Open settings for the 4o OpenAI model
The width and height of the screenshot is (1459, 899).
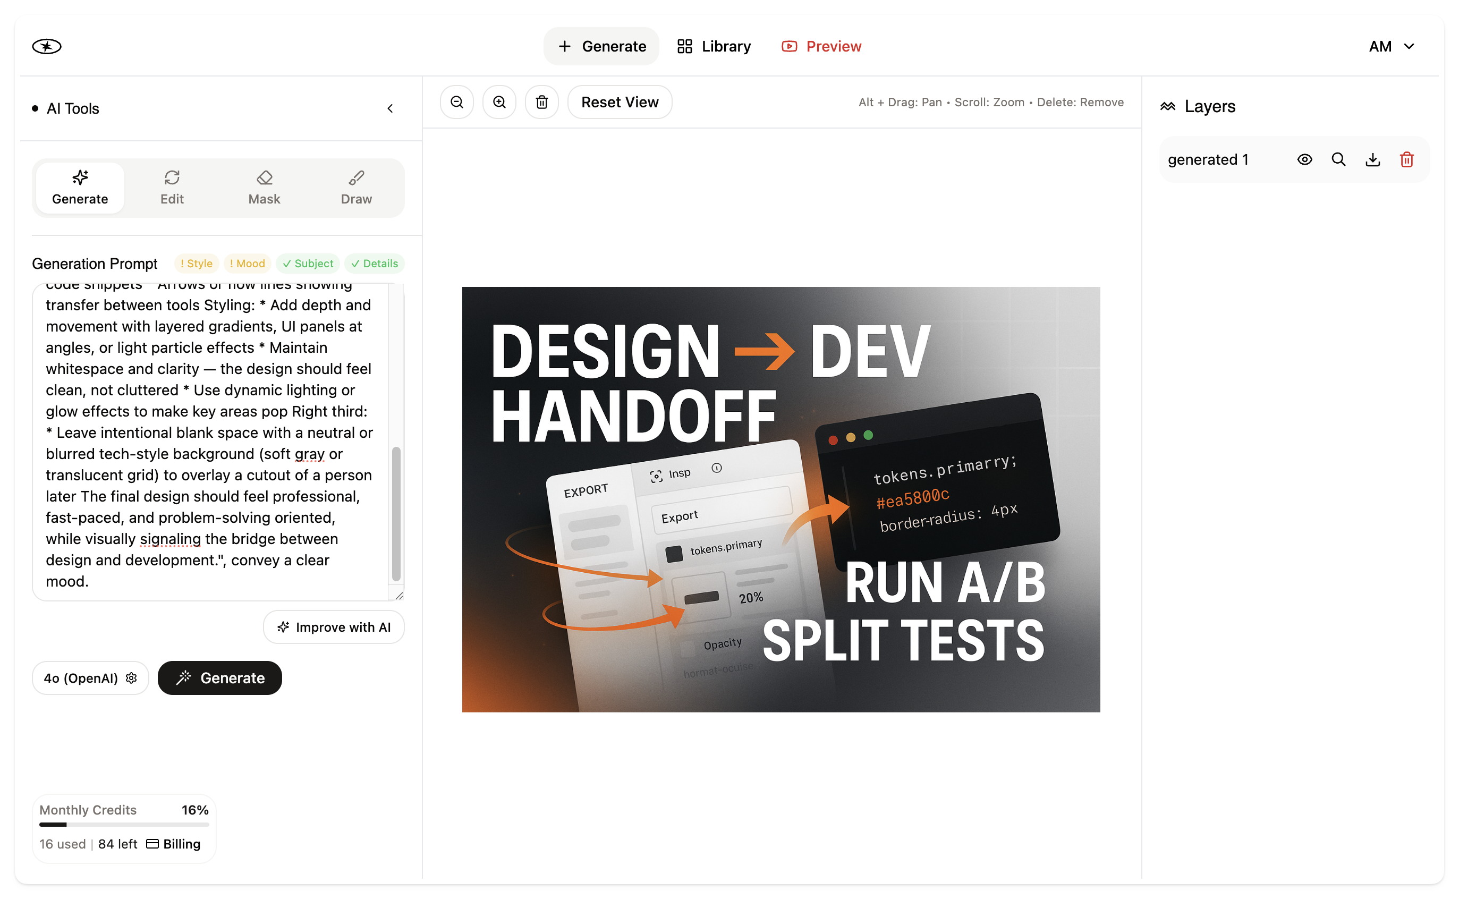point(131,678)
